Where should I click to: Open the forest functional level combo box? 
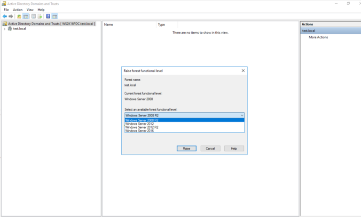coord(184,115)
